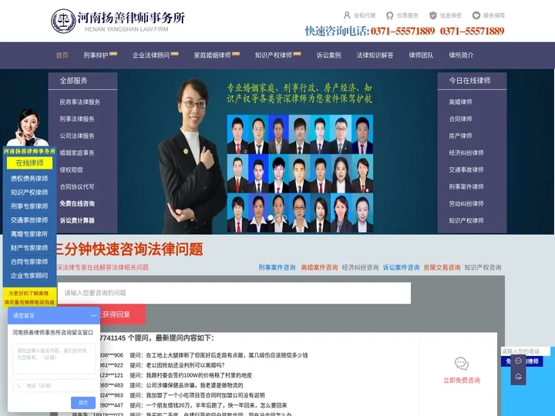Click the message content textarea in 请您留言
Screen dimensions: 555x416
click(x=54, y=359)
